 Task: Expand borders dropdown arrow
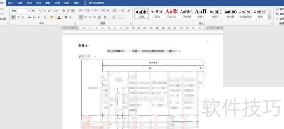pos(124,17)
